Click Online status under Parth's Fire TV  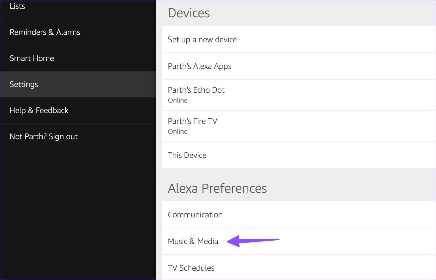178,132
